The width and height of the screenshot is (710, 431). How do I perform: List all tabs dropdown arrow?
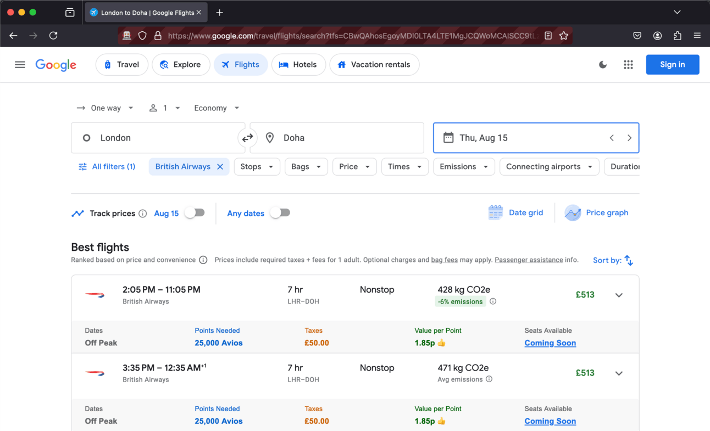coord(677,12)
